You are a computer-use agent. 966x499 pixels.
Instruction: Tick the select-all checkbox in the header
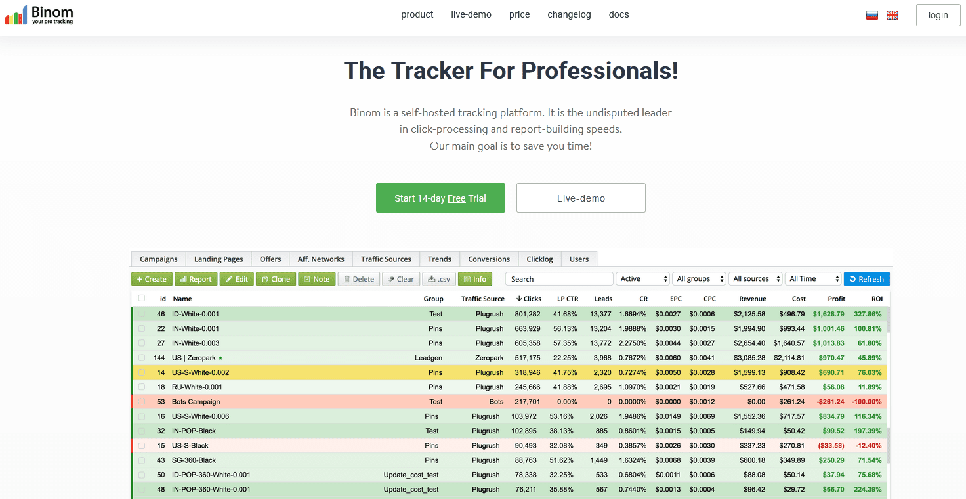point(141,298)
